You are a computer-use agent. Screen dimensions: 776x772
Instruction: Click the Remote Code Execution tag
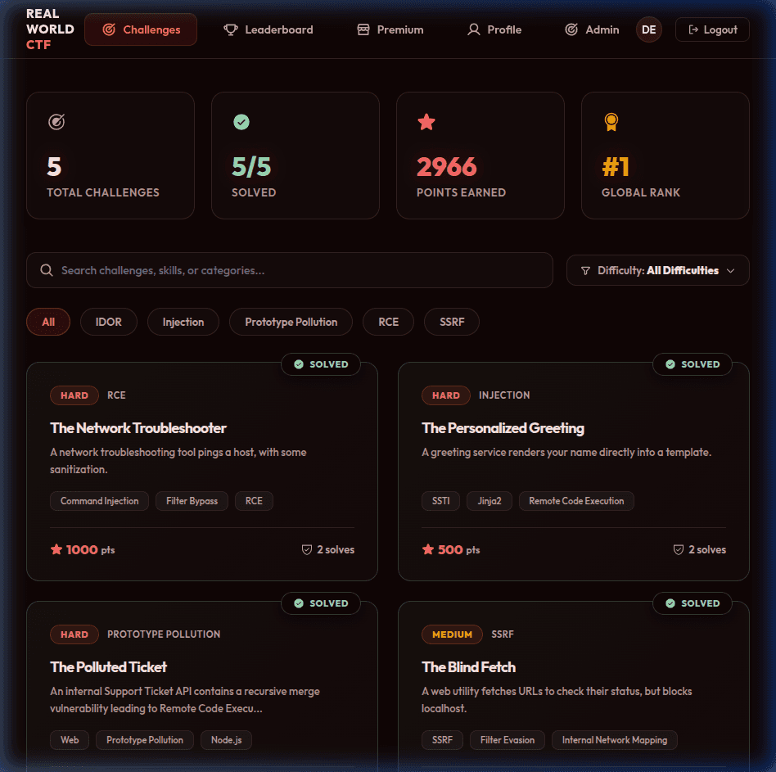click(x=576, y=501)
